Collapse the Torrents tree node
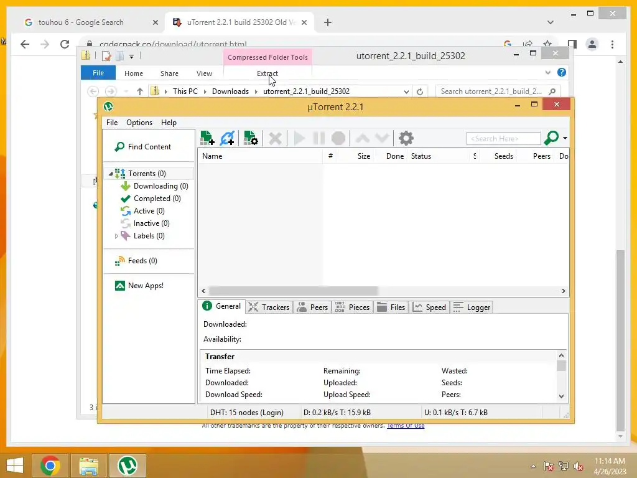637x478 pixels. pyautogui.click(x=111, y=174)
